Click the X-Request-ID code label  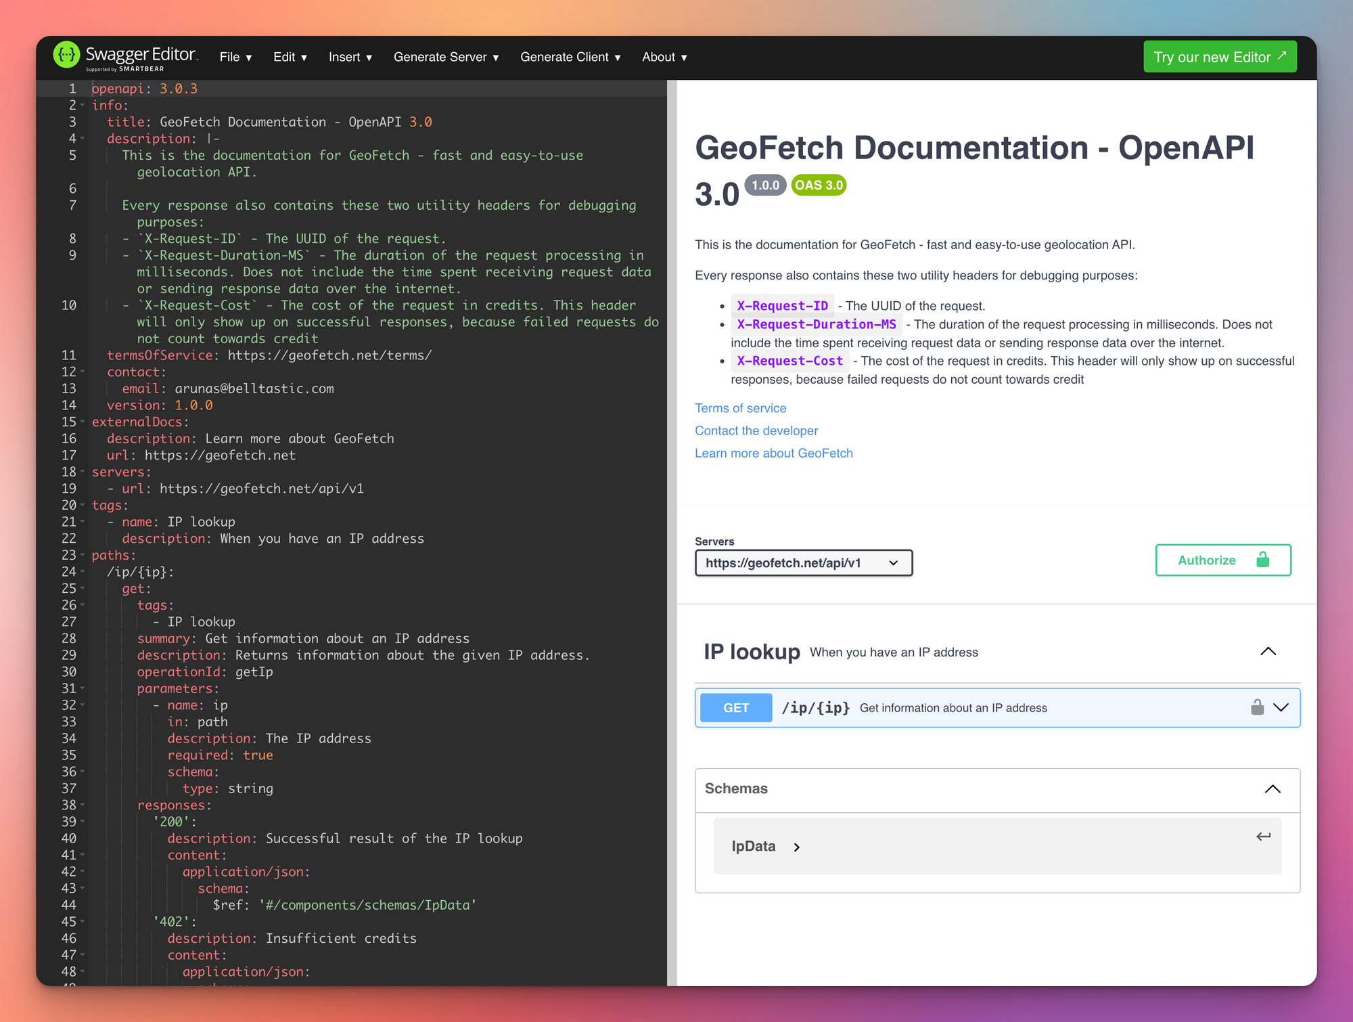(x=782, y=306)
